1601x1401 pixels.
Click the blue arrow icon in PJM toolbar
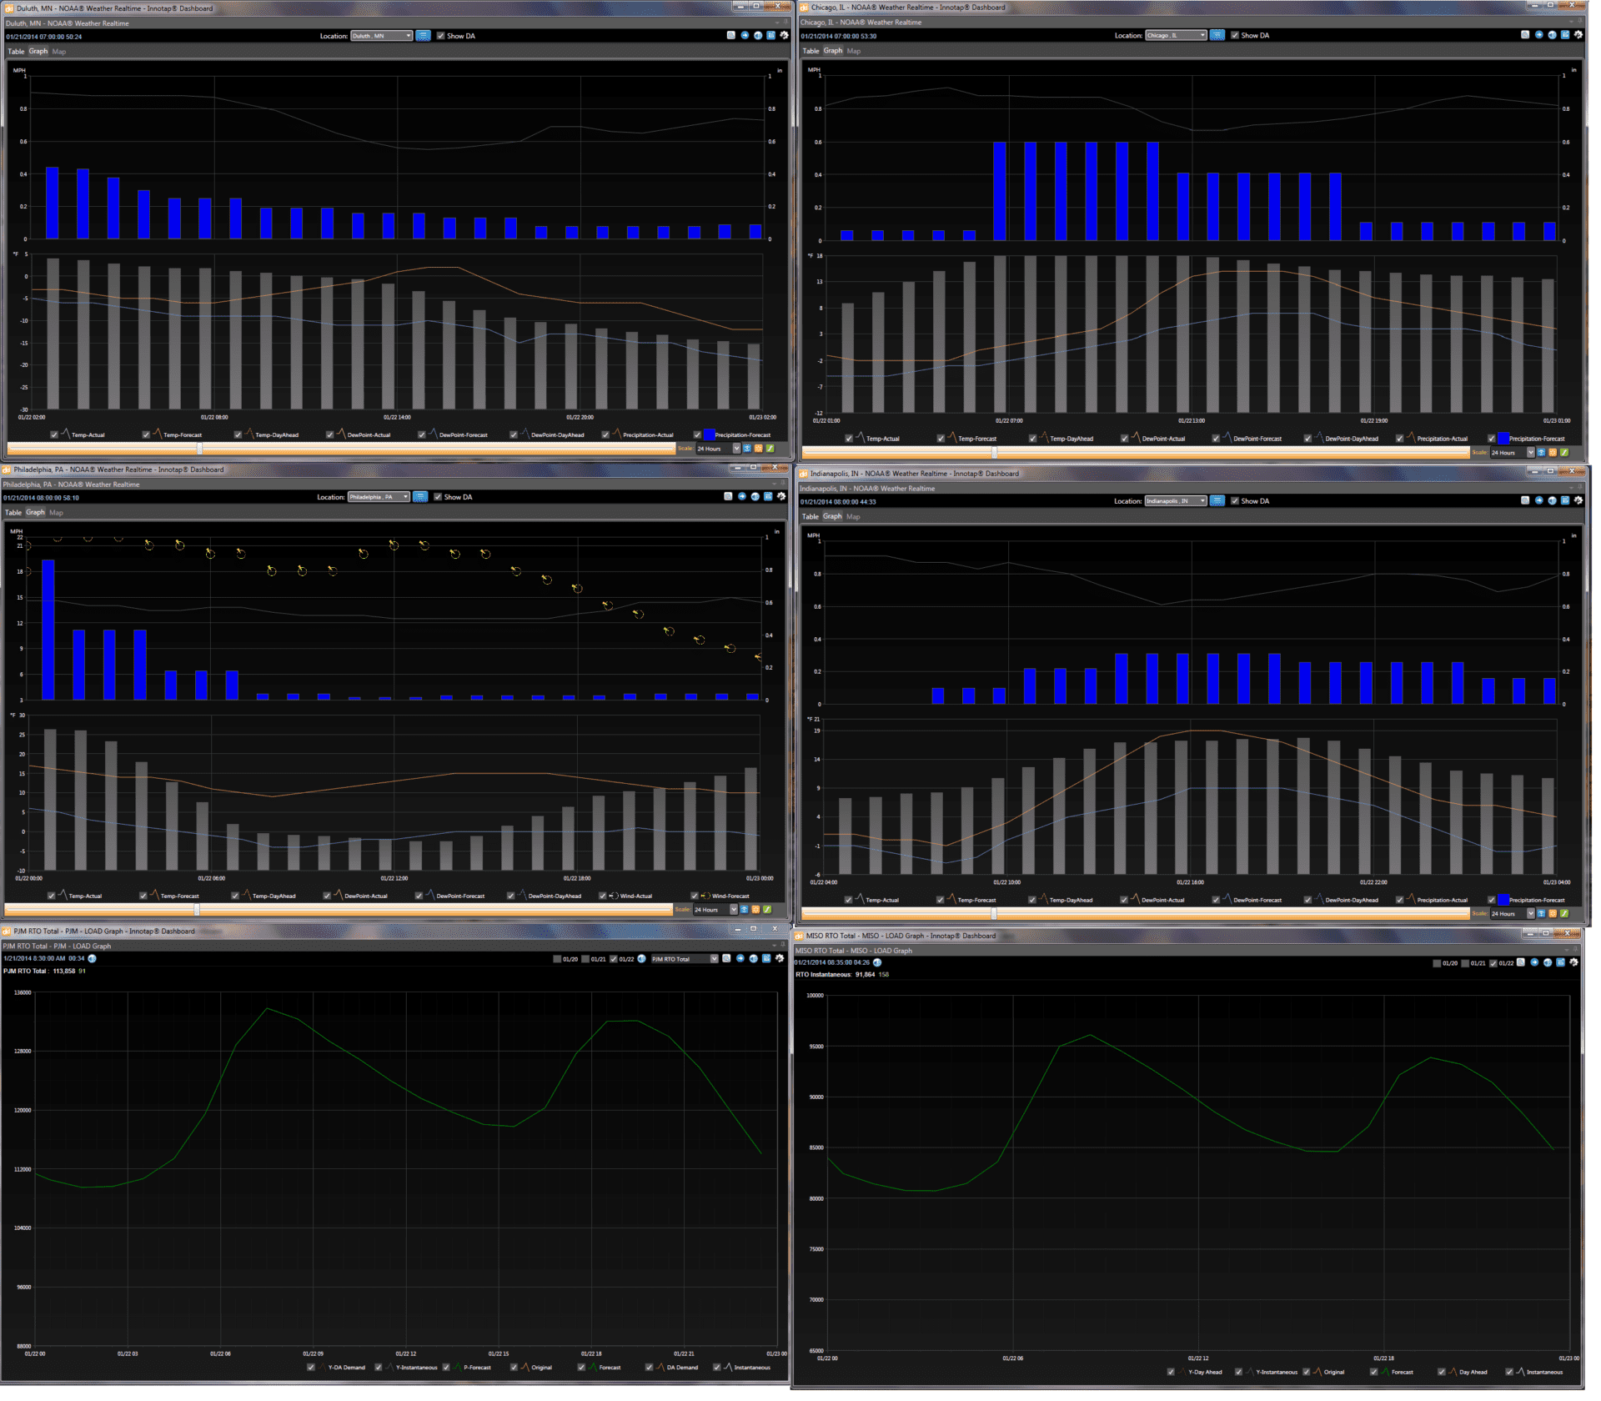pyautogui.click(x=740, y=958)
